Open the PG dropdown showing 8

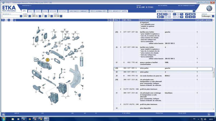[46, 16]
